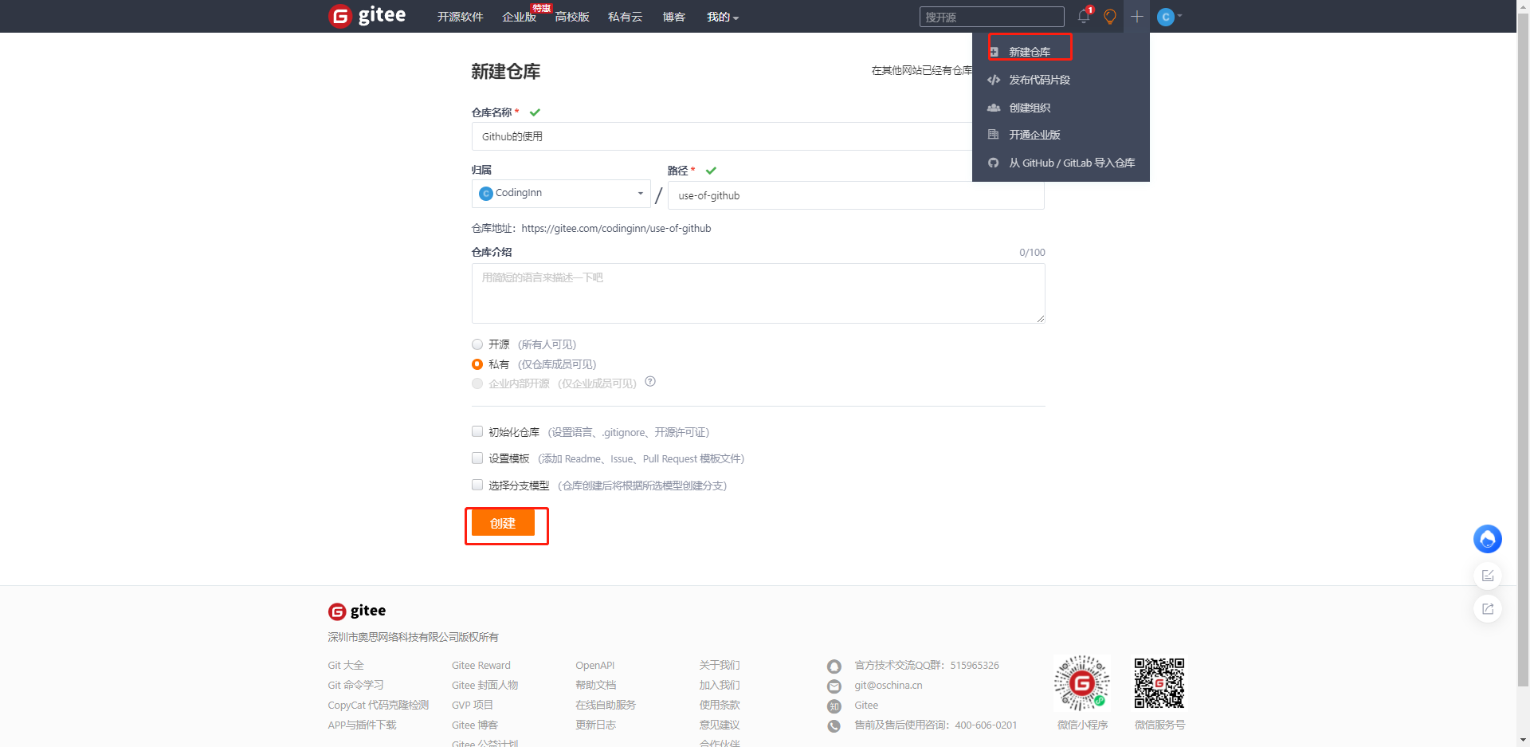Screen dimensions: 1530x747
Task: Select the 私有 private radio button
Action: point(477,364)
